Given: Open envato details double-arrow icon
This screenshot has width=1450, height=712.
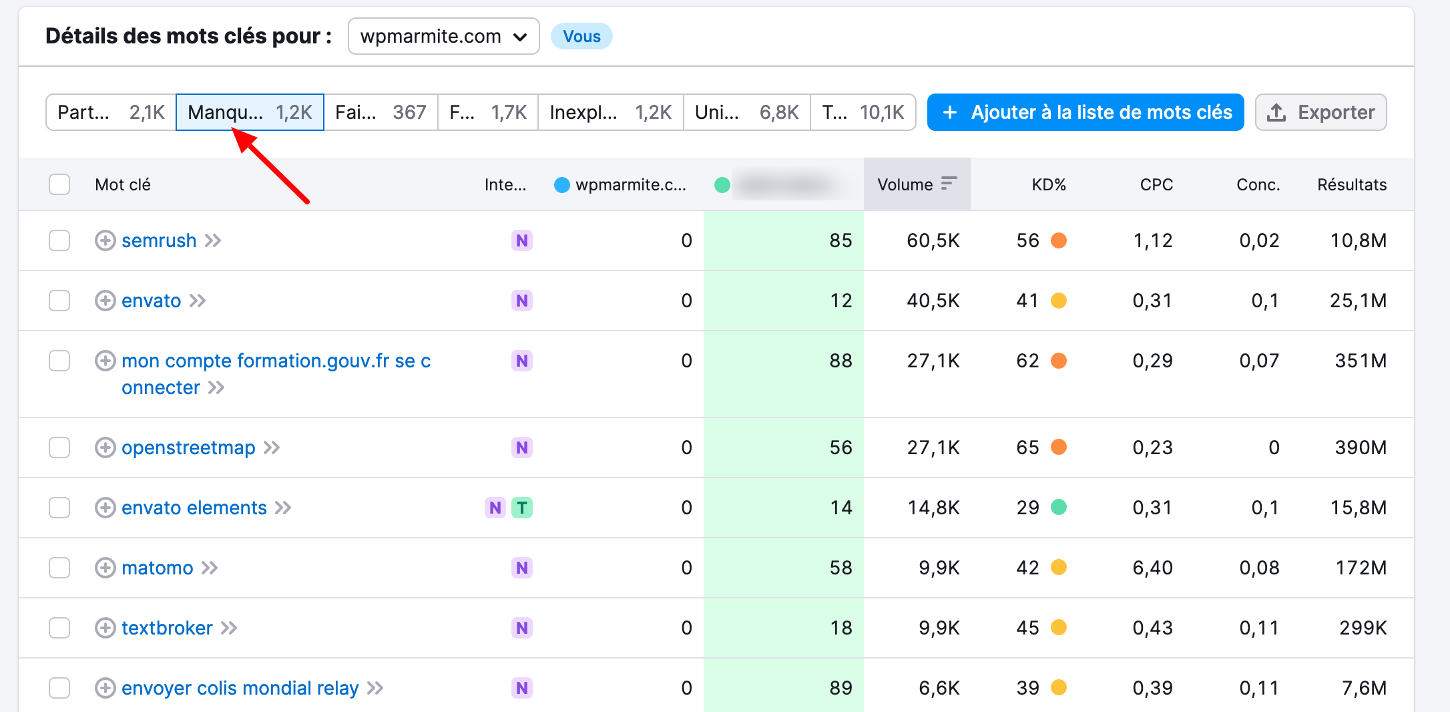Looking at the screenshot, I should [198, 301].
